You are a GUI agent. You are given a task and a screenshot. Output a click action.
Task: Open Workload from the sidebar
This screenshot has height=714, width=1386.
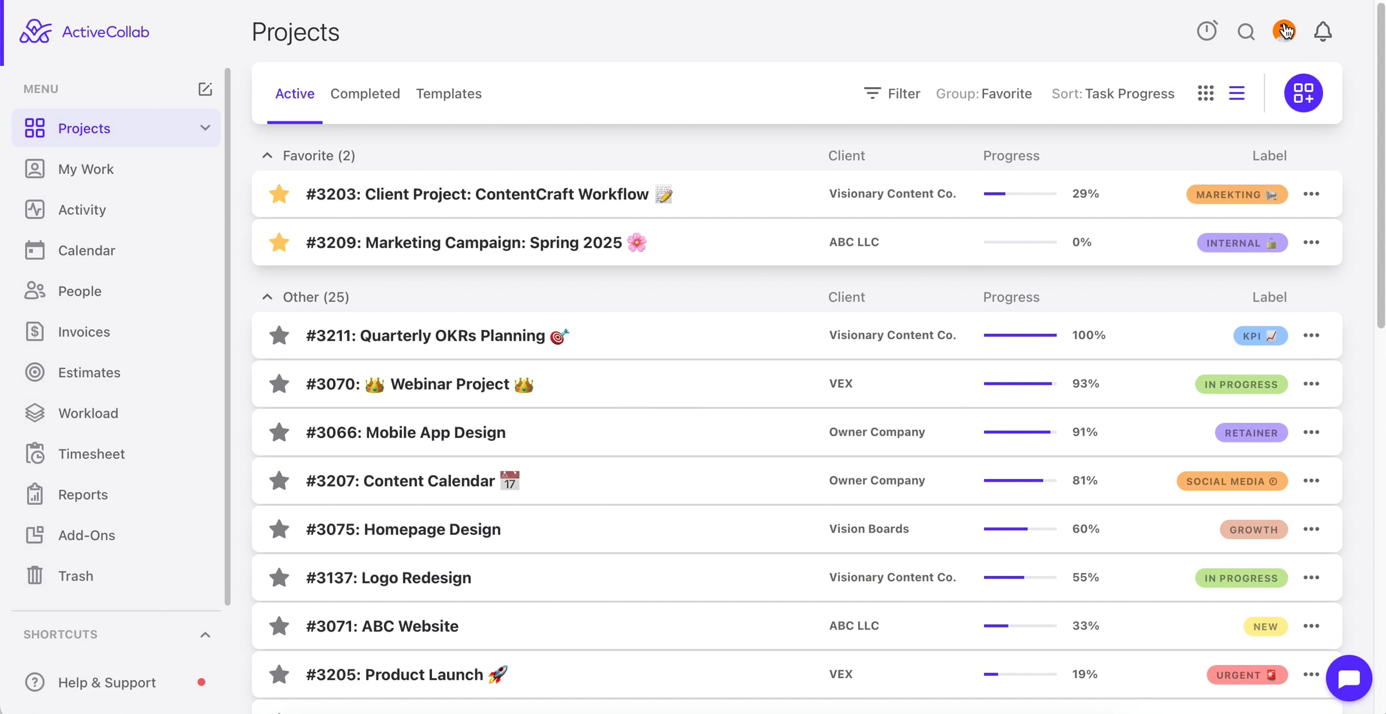pos(116,414)
